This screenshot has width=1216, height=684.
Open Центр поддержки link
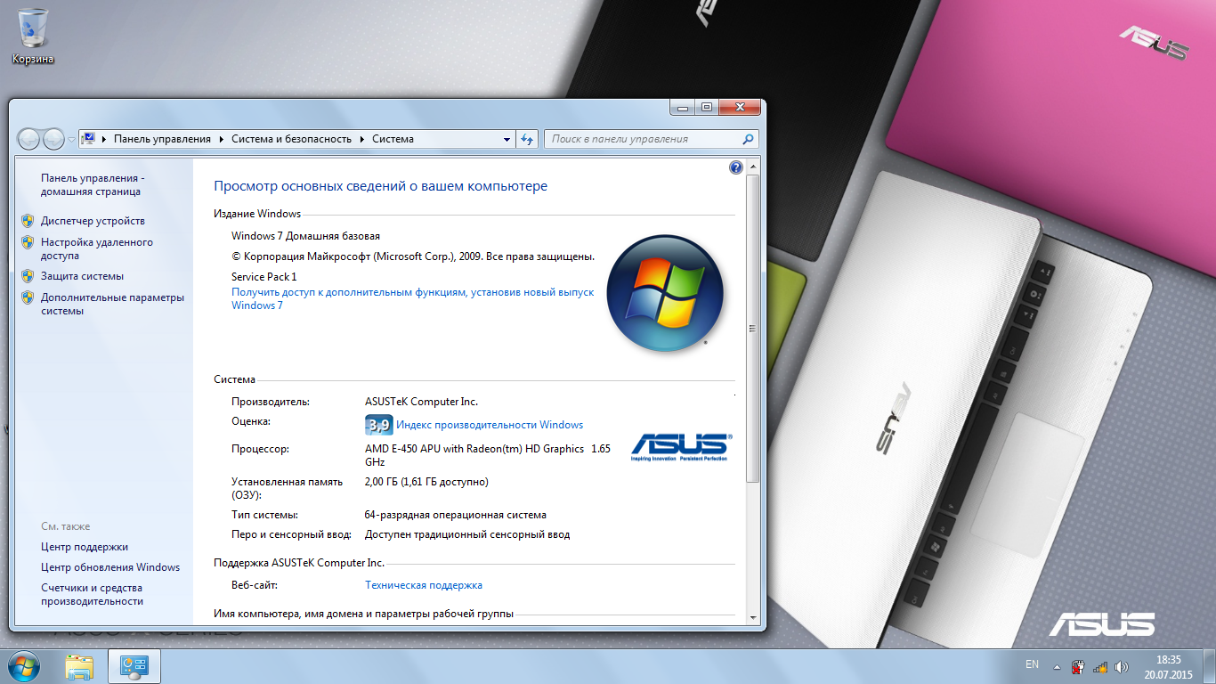85,547
